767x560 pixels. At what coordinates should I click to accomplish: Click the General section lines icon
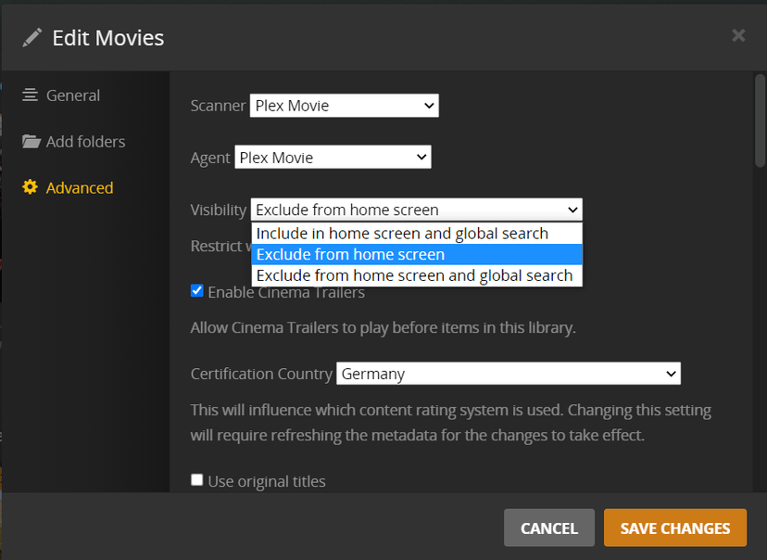[31, 95]
